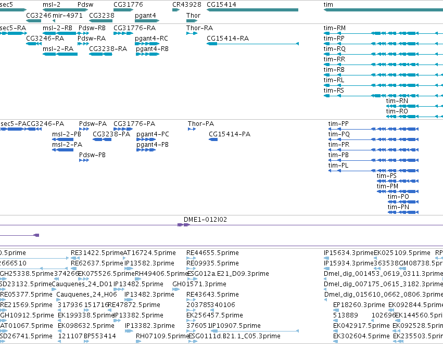Select the msl-2-RA transcript label
The width and height of the screenshot is (443, 344).
[58, 49]
